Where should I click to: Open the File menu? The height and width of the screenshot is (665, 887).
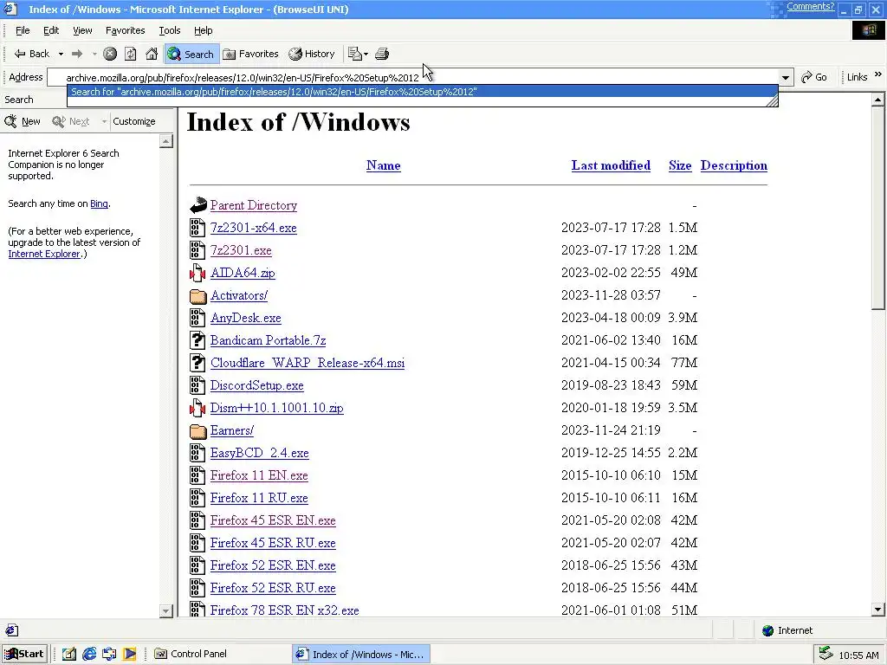pyautogui.click(x=23, y=30)
